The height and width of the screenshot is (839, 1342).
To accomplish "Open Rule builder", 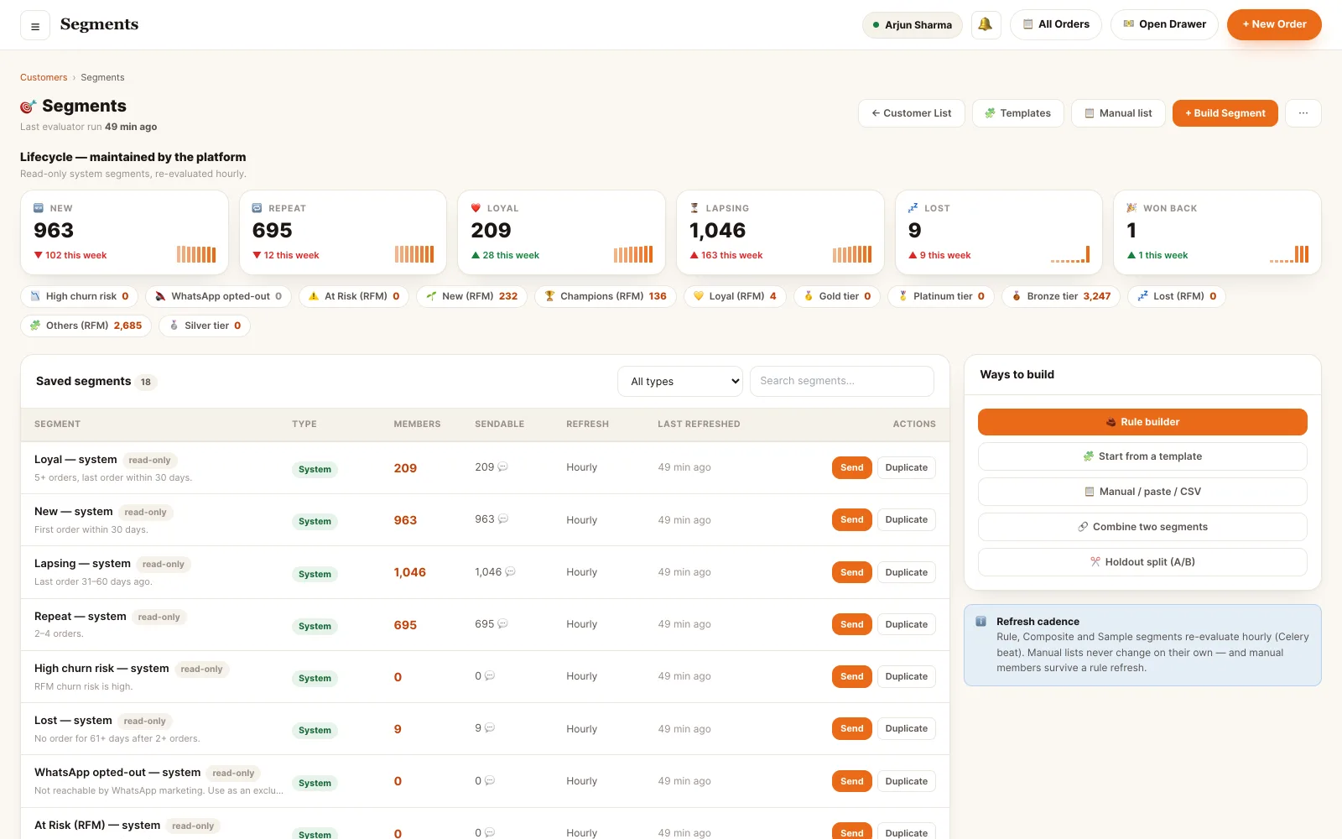I will point(1142,422).
